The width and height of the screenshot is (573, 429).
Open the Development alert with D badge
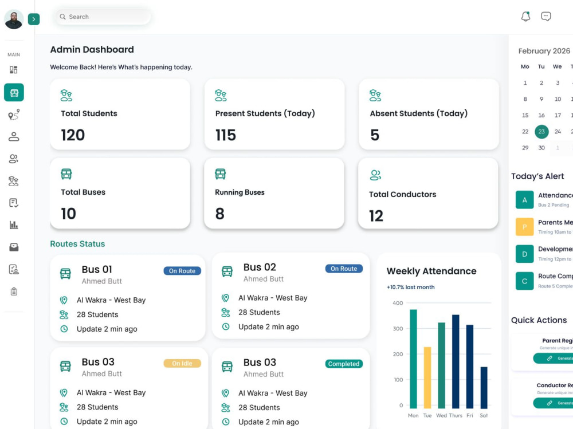tap(544, 254)
